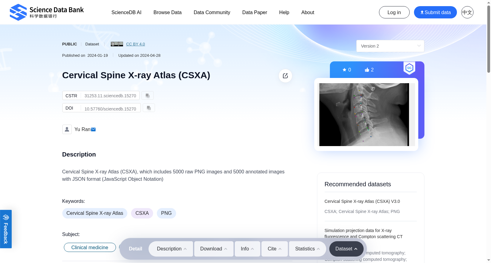This screenshot has width=491, height=263.
Task: Click the Creative Commons license badge
Action: pyautogui.click(x=117, y=44)
